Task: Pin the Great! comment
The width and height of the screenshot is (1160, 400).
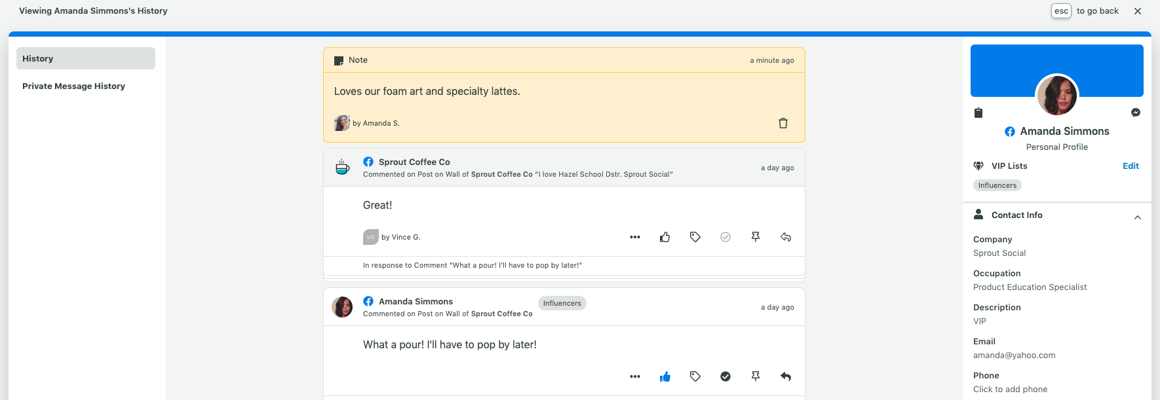Action: [755, 237]
